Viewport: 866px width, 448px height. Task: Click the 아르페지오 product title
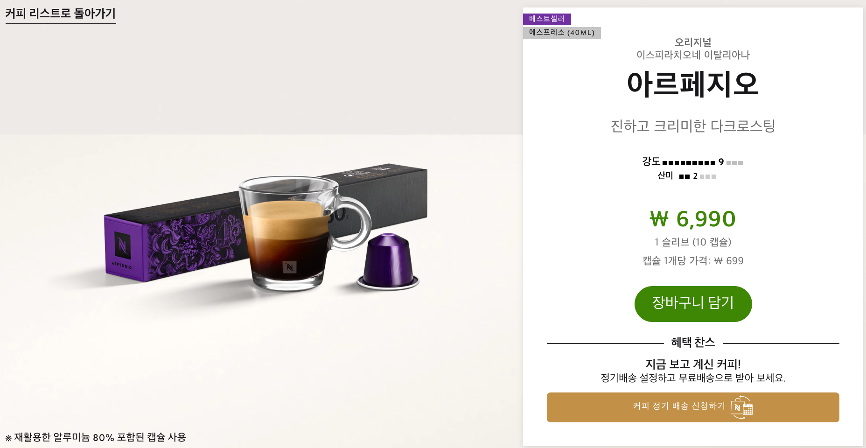coord(693,84)
